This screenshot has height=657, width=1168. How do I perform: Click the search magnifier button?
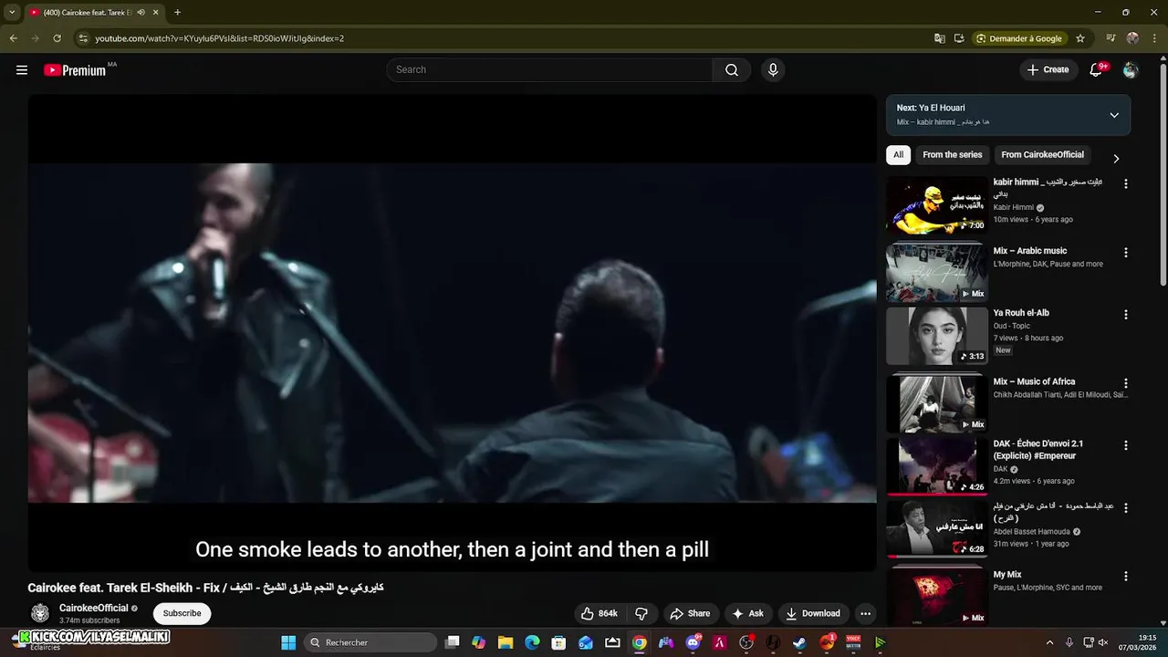(x=732, y=70)
